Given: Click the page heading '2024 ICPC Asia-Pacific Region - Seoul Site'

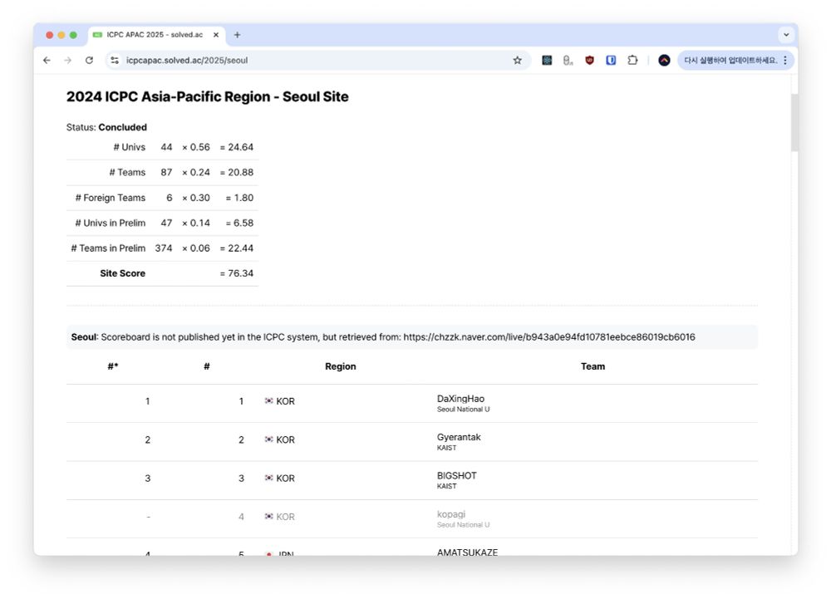Looking at the screenshot, I should (x=207, y=97).
